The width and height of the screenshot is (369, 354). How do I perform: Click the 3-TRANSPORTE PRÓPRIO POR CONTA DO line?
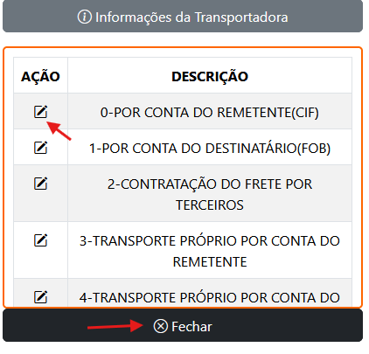tap(210, 241)
